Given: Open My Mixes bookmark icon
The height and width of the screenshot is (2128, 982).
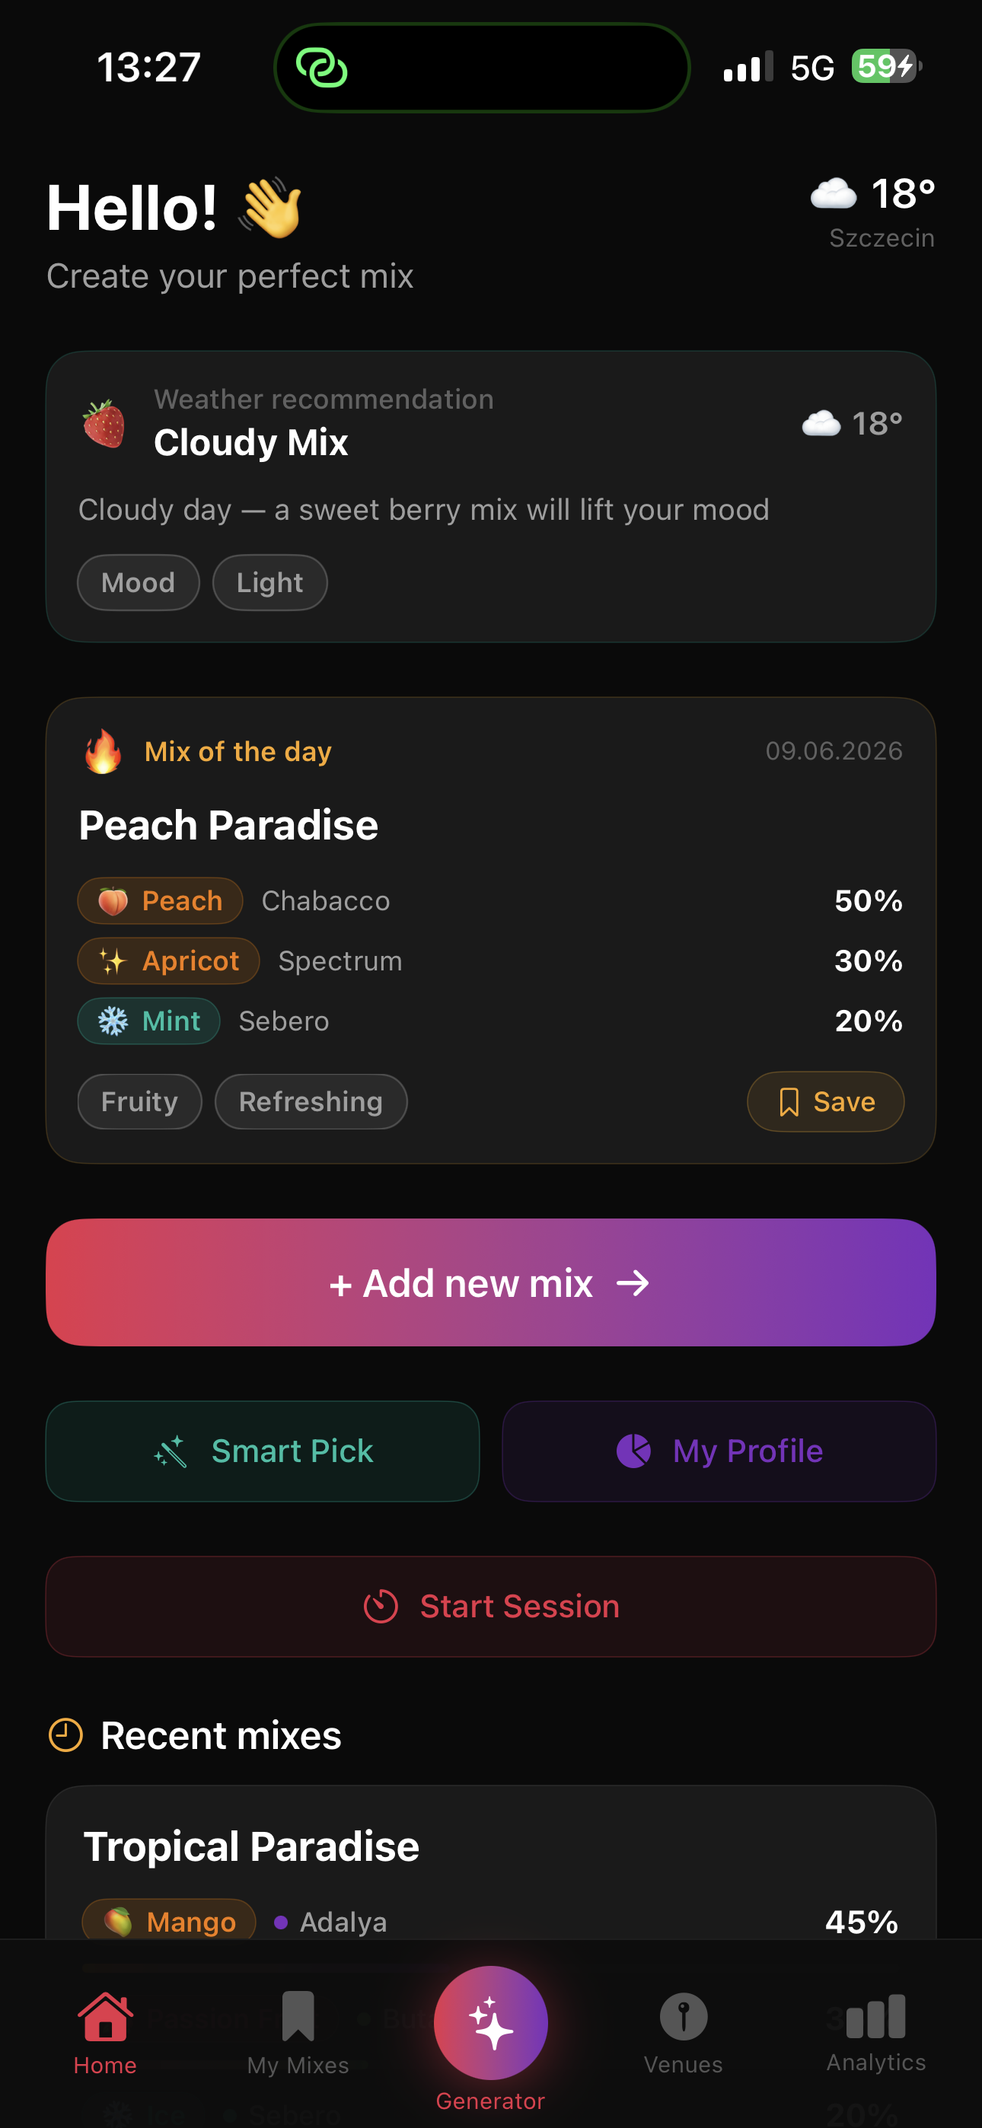Looking at the screenshot, I should 298,2015.
